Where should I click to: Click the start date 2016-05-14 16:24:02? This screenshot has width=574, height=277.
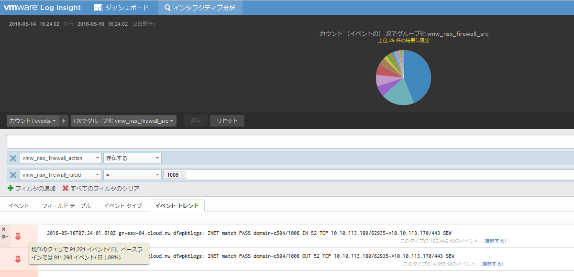tap(34, 24)
